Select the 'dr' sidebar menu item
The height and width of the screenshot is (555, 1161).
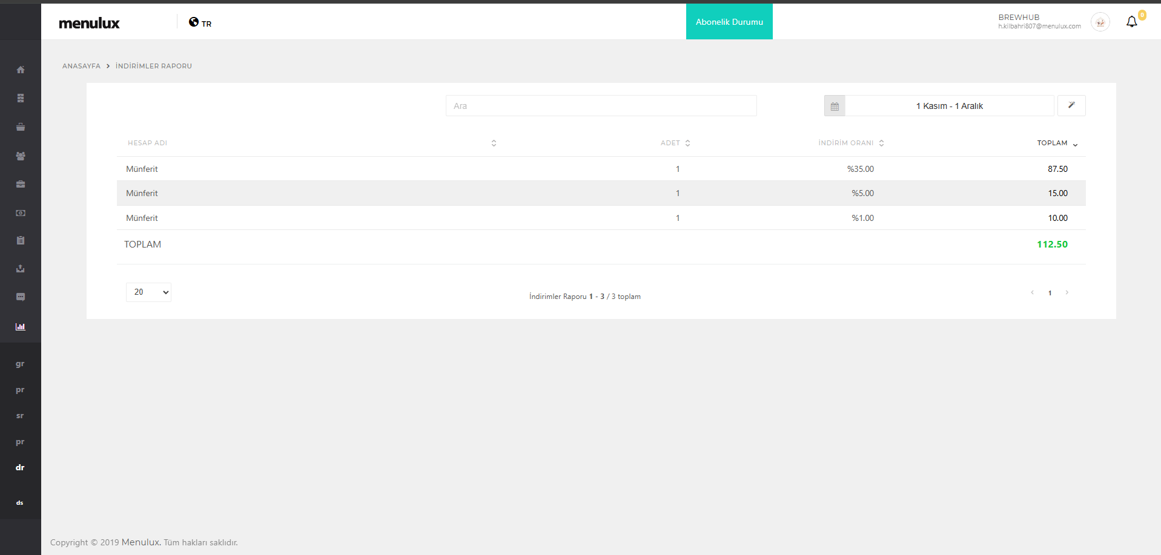click(20, 468)
